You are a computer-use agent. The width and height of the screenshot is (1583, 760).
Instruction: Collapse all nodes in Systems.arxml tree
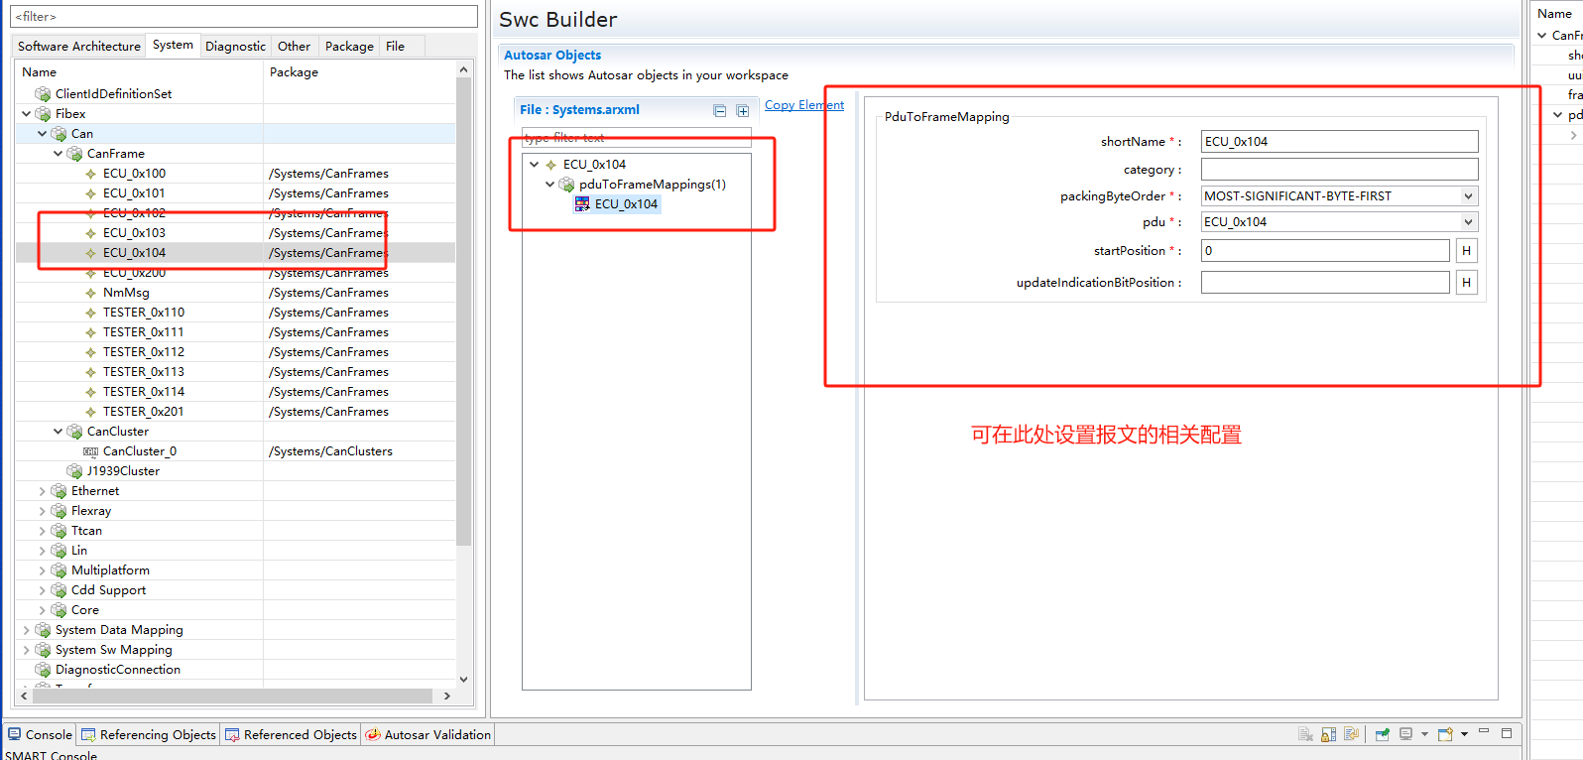click(x=720, y=111)
